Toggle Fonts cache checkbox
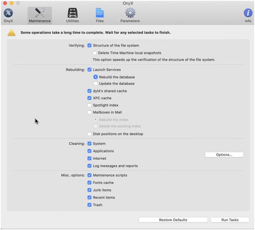255x230 pixels. pyautogui.click(x=89, y=183)
